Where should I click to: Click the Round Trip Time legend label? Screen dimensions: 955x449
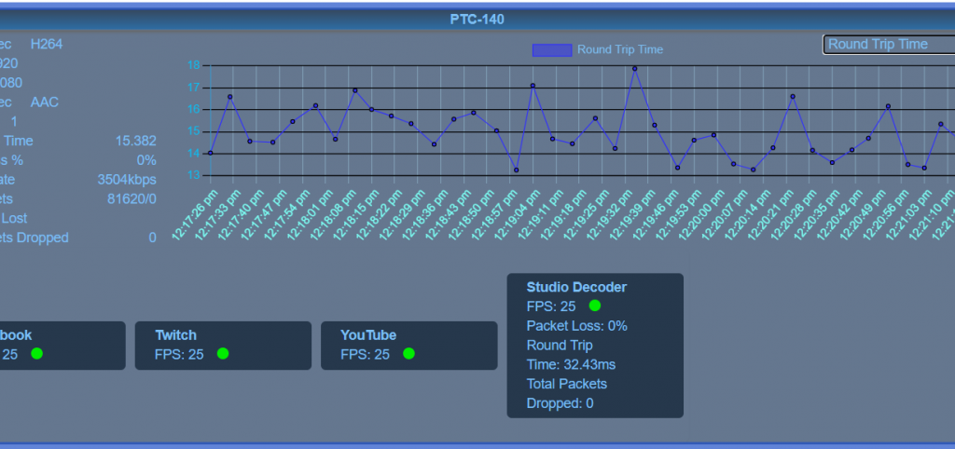(x=620, y=49)
